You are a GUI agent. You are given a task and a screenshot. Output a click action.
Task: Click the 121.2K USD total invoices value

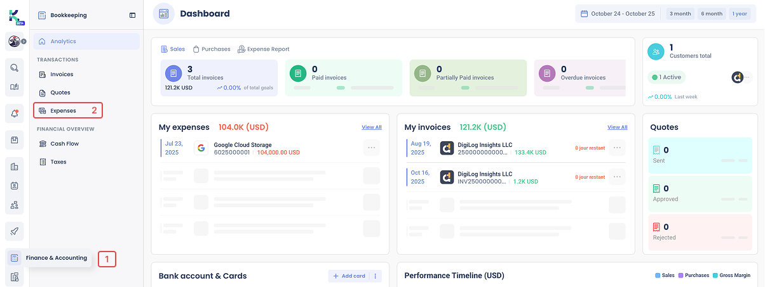[x=179, y=88]
